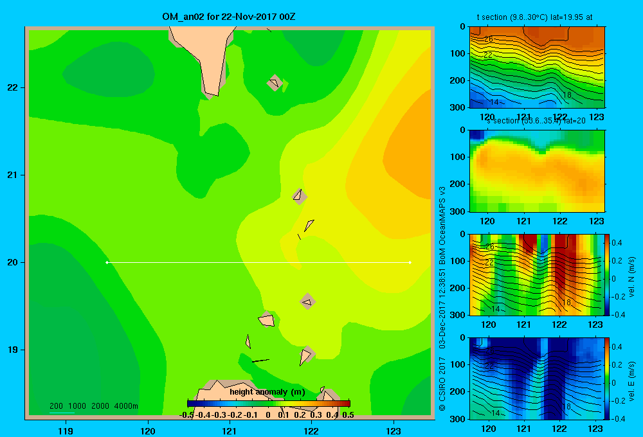643x437 pixels.
Task: Click the 'vel. N (m/s)' colorbar
Action: tap(607, 274)
